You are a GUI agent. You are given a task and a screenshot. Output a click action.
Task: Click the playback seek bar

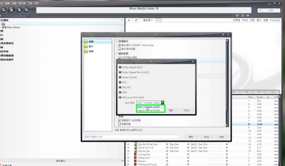[x=135, y=16]
